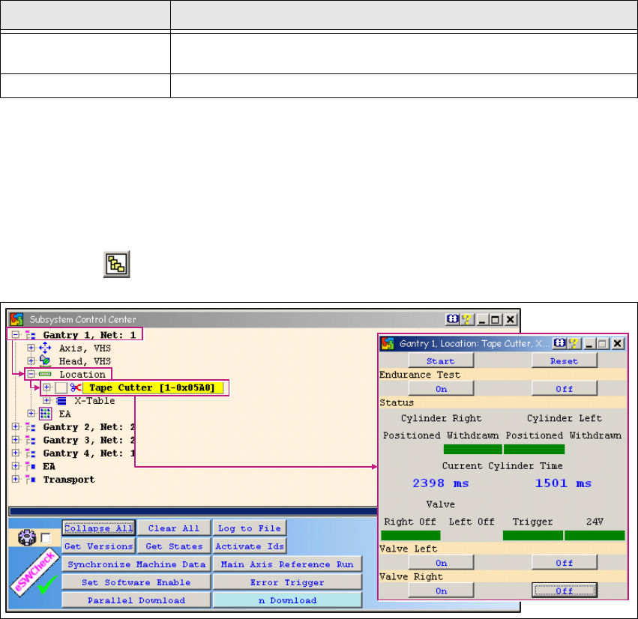Collapse the Gantry 1, Net: 1 node
638x619 pixels.
pyautogui.click(x=14, y=335)
